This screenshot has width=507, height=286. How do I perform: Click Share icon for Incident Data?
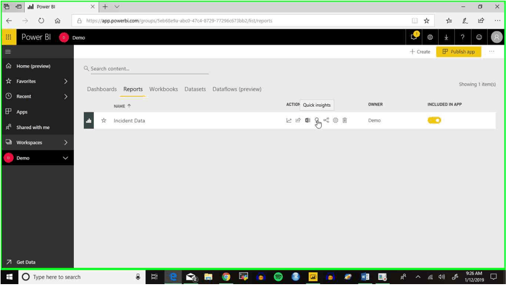coord(298,120)
